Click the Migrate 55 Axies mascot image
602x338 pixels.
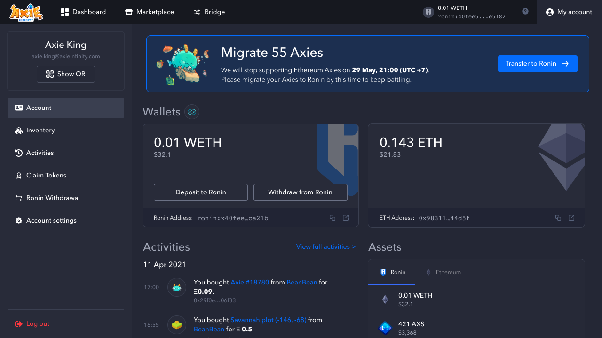[182, 64]
